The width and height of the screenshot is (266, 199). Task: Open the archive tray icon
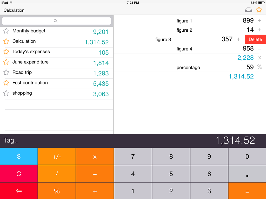pyautogui.click(x=248, y=10)
